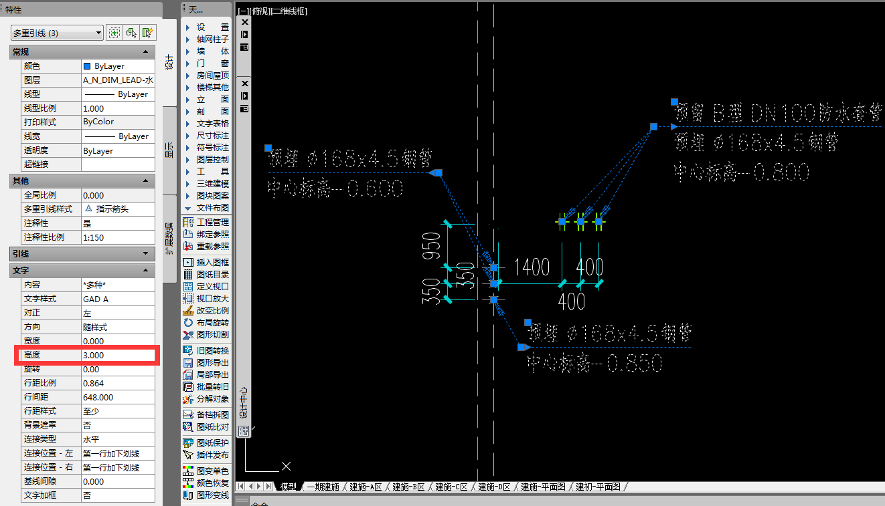Select 视口放大 tool
Viewport: 885px width, 506px height.
click(x=206, y=298)
